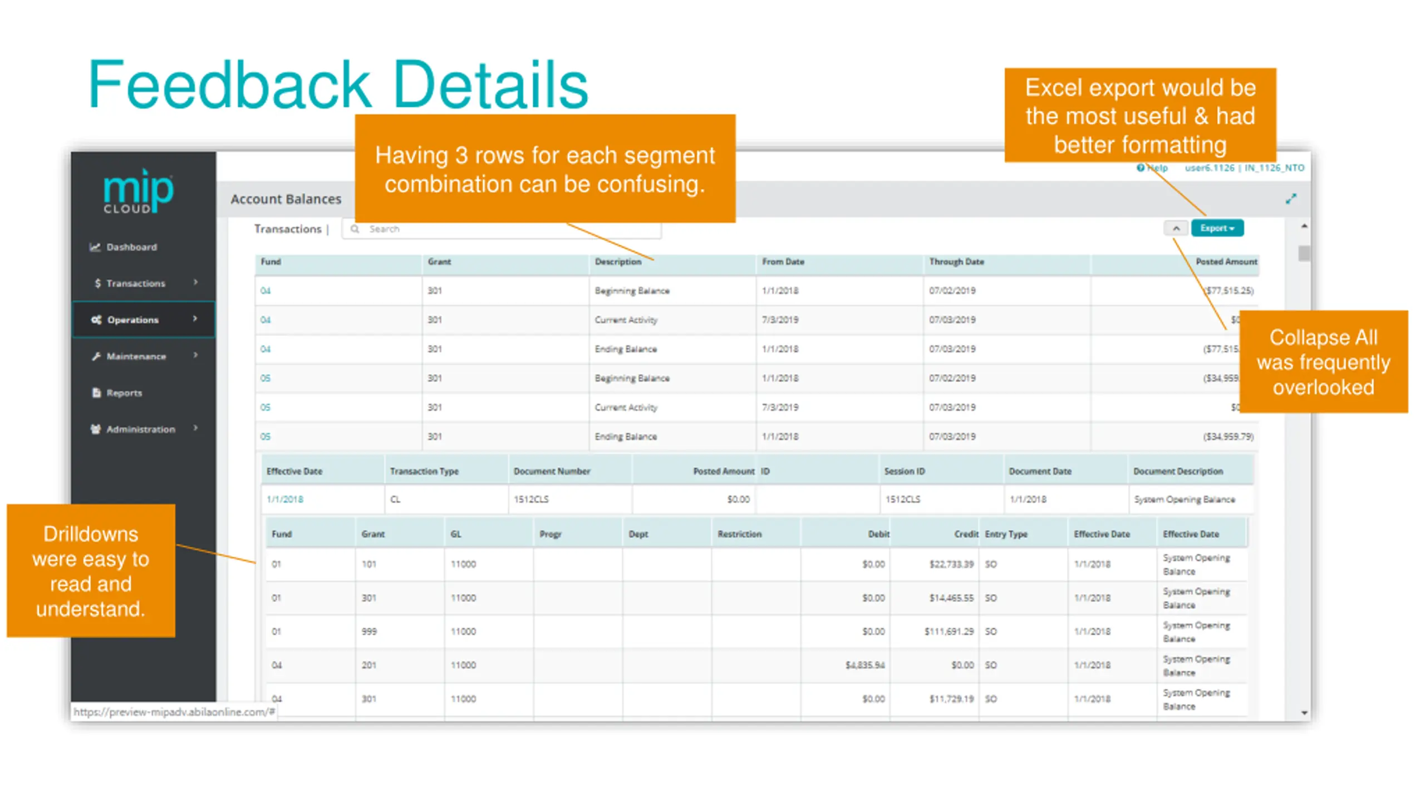
Task: Expand the Administration submenu chevron
Action: 195,428
